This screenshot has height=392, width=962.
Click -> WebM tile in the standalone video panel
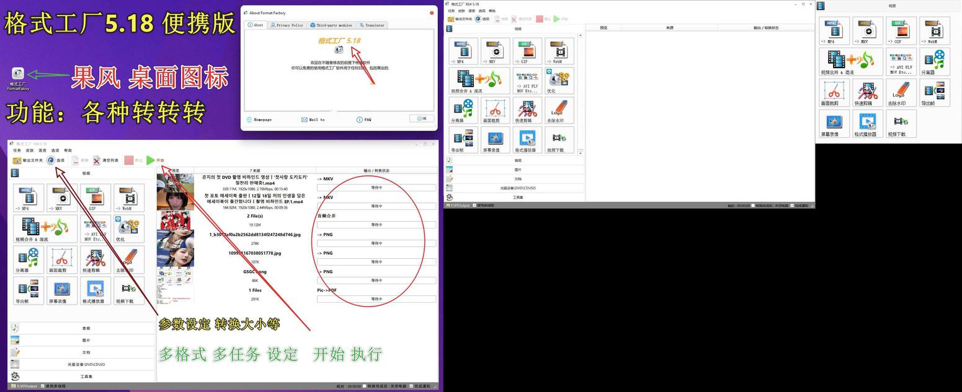pos(934,31)
